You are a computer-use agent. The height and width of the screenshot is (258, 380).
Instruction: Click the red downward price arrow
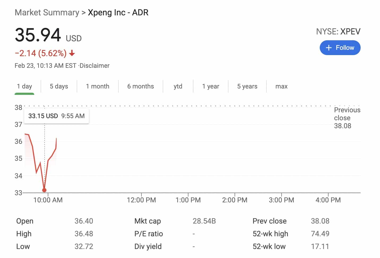pyautogui.click(x=72, y=53)
